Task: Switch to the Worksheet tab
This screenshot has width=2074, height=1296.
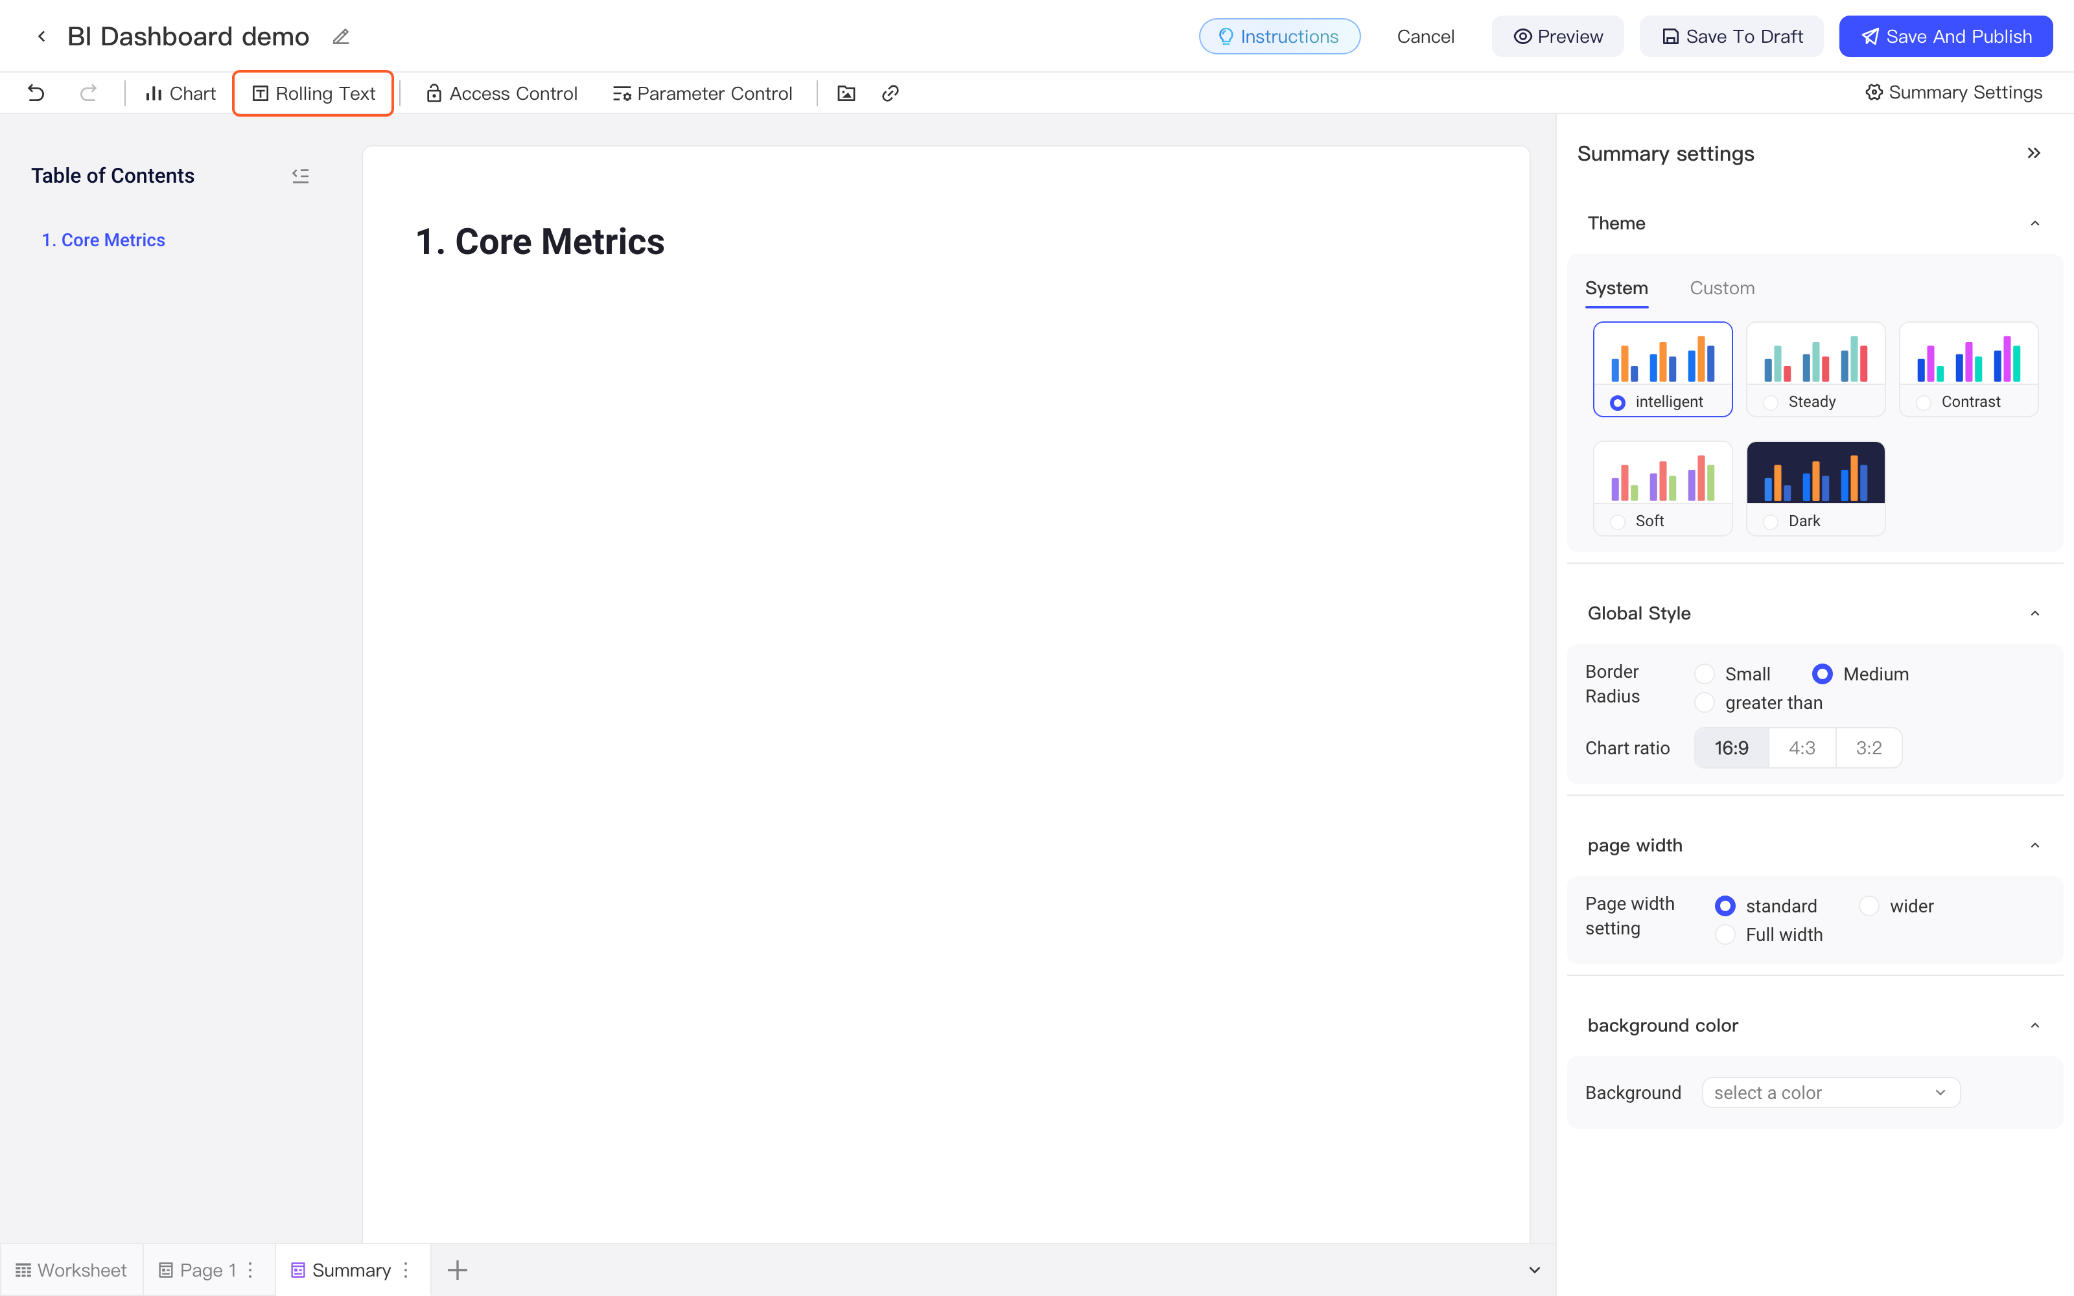Action: 71,1269
